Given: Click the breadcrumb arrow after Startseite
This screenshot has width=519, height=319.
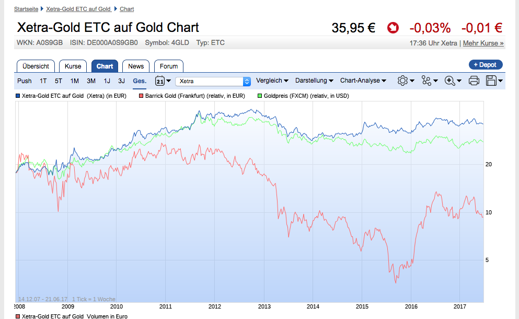Looking at the screenshot, I should pos(42,9).
